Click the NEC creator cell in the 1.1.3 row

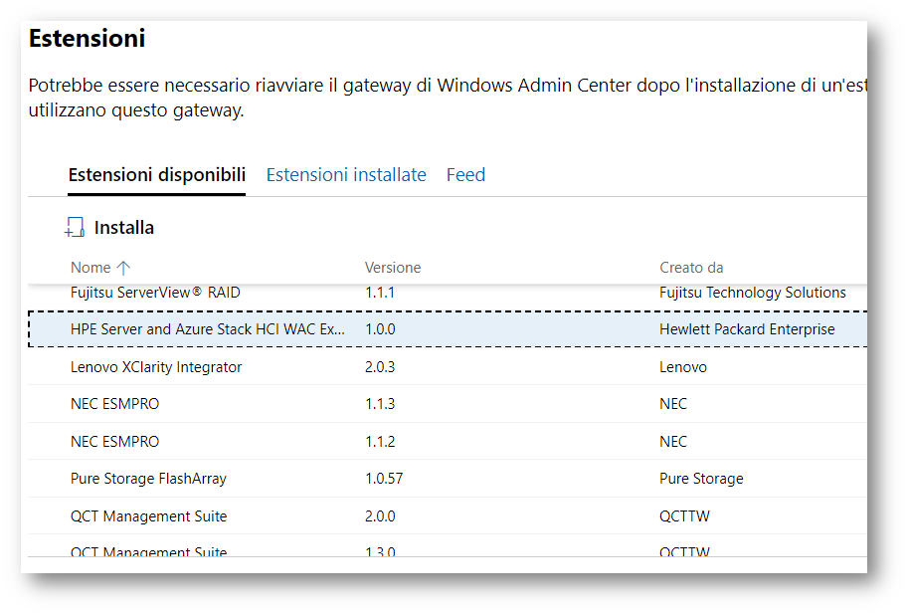click(x=673, y=404)
